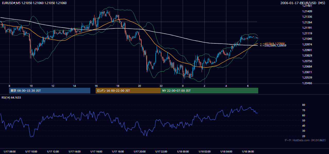
Task: Click bottom time label 1/17 08:00
Action: click(x=10, y=151)
